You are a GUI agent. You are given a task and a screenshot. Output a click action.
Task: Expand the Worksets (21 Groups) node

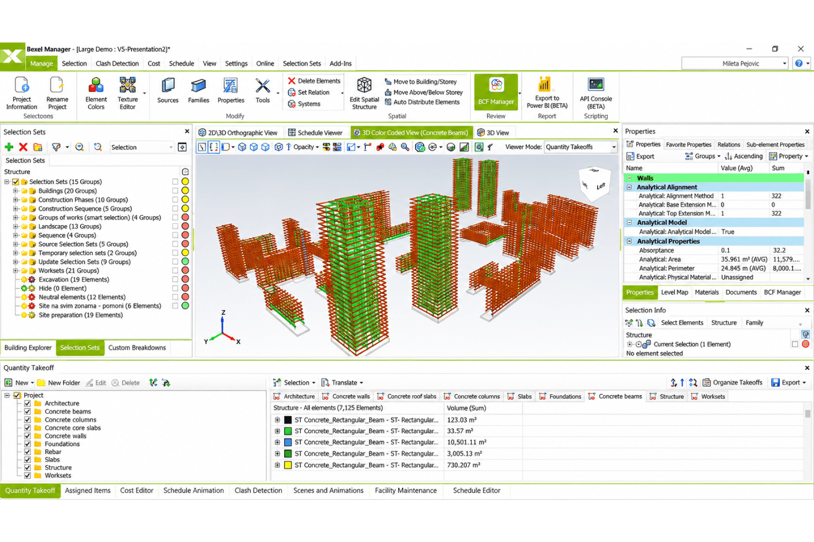point(15,271)
